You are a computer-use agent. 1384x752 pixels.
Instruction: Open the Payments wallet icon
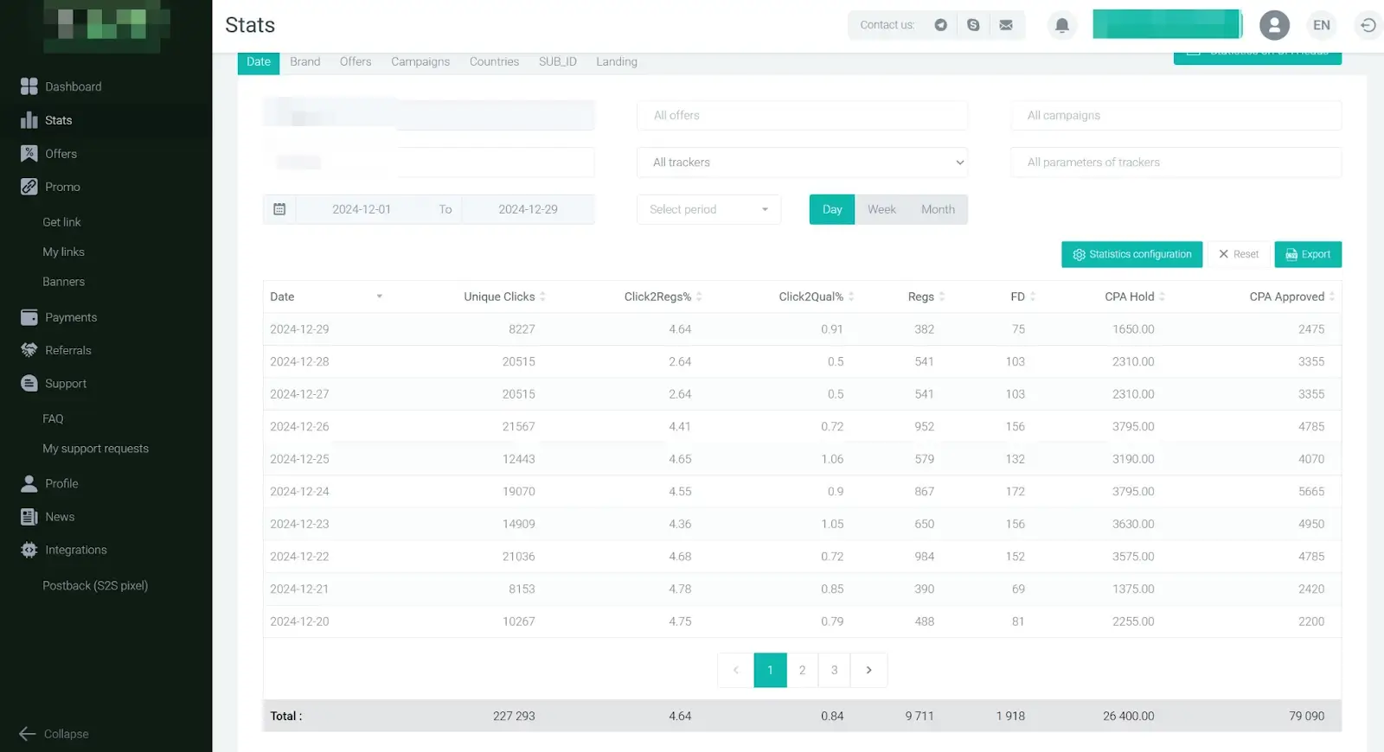pyautogui.click(x=29, y=317)
